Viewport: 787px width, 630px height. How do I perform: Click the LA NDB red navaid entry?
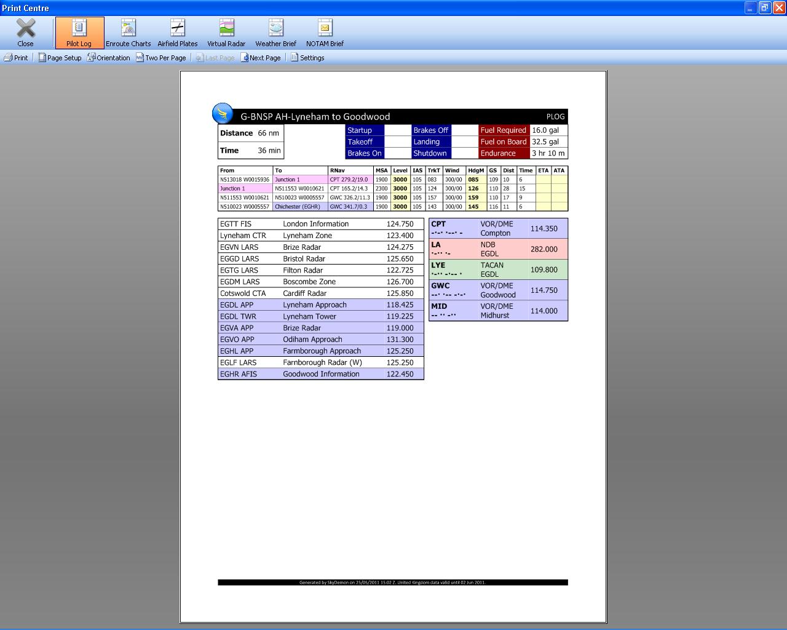coord(498,249)
